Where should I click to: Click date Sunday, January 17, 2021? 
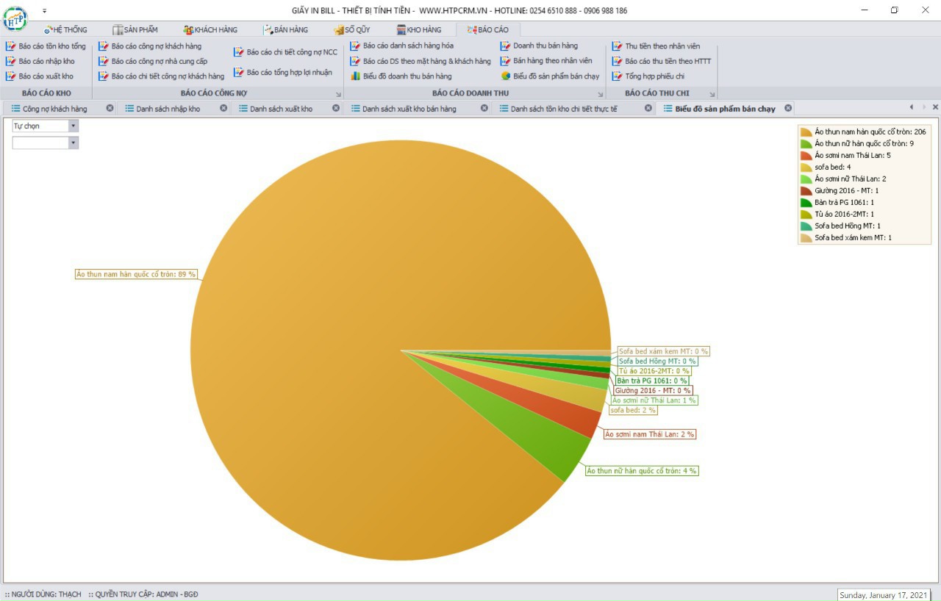point(884,595)
